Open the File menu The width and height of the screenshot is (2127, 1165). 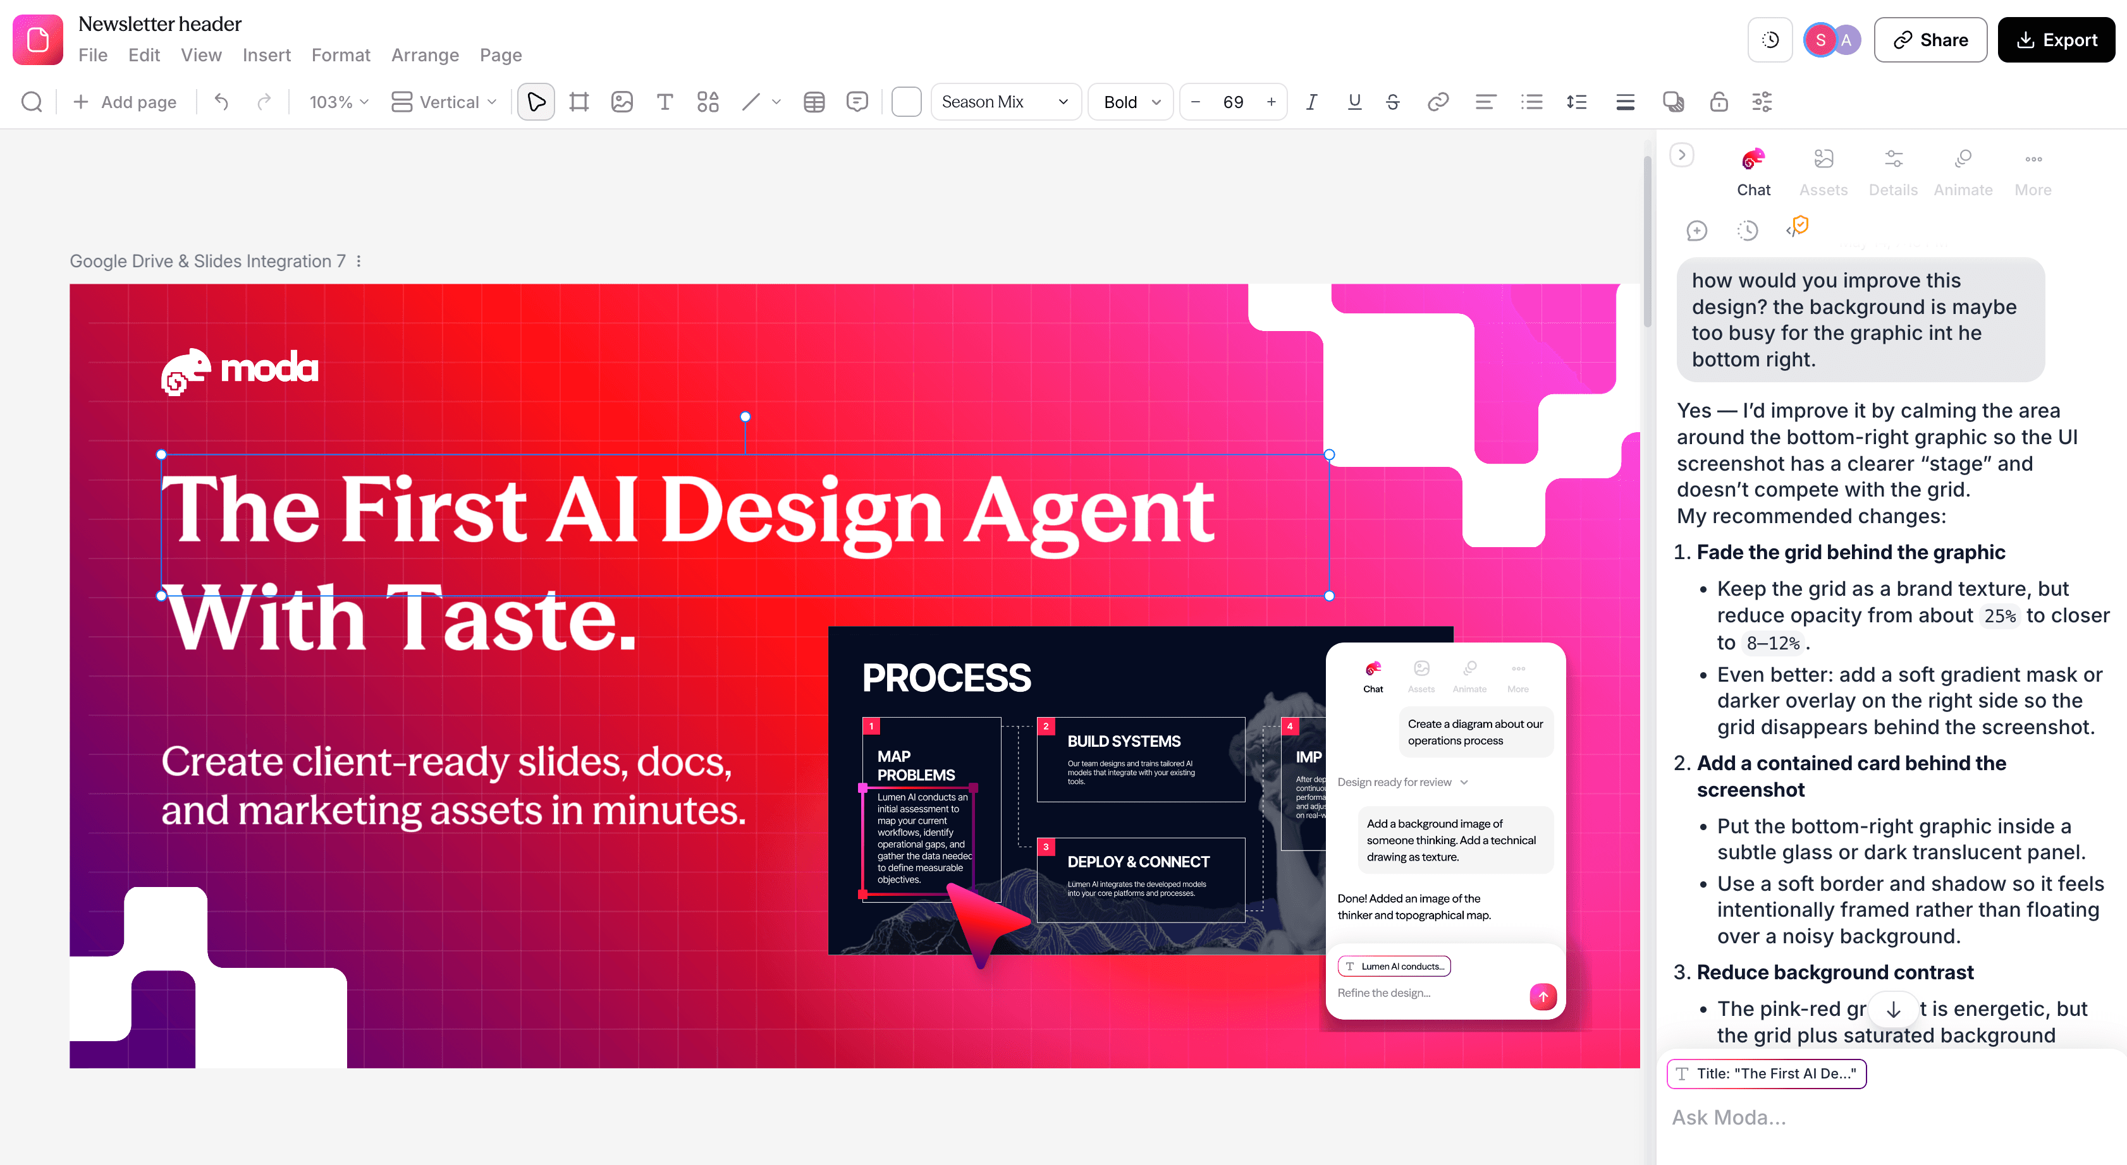92,55
